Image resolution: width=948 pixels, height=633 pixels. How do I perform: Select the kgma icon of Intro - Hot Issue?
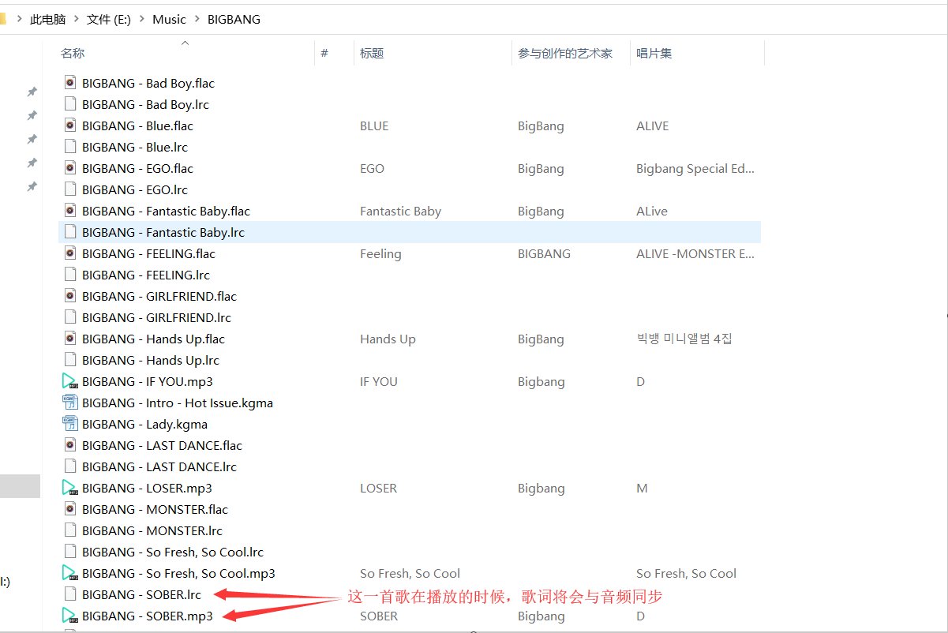point(69,403)
